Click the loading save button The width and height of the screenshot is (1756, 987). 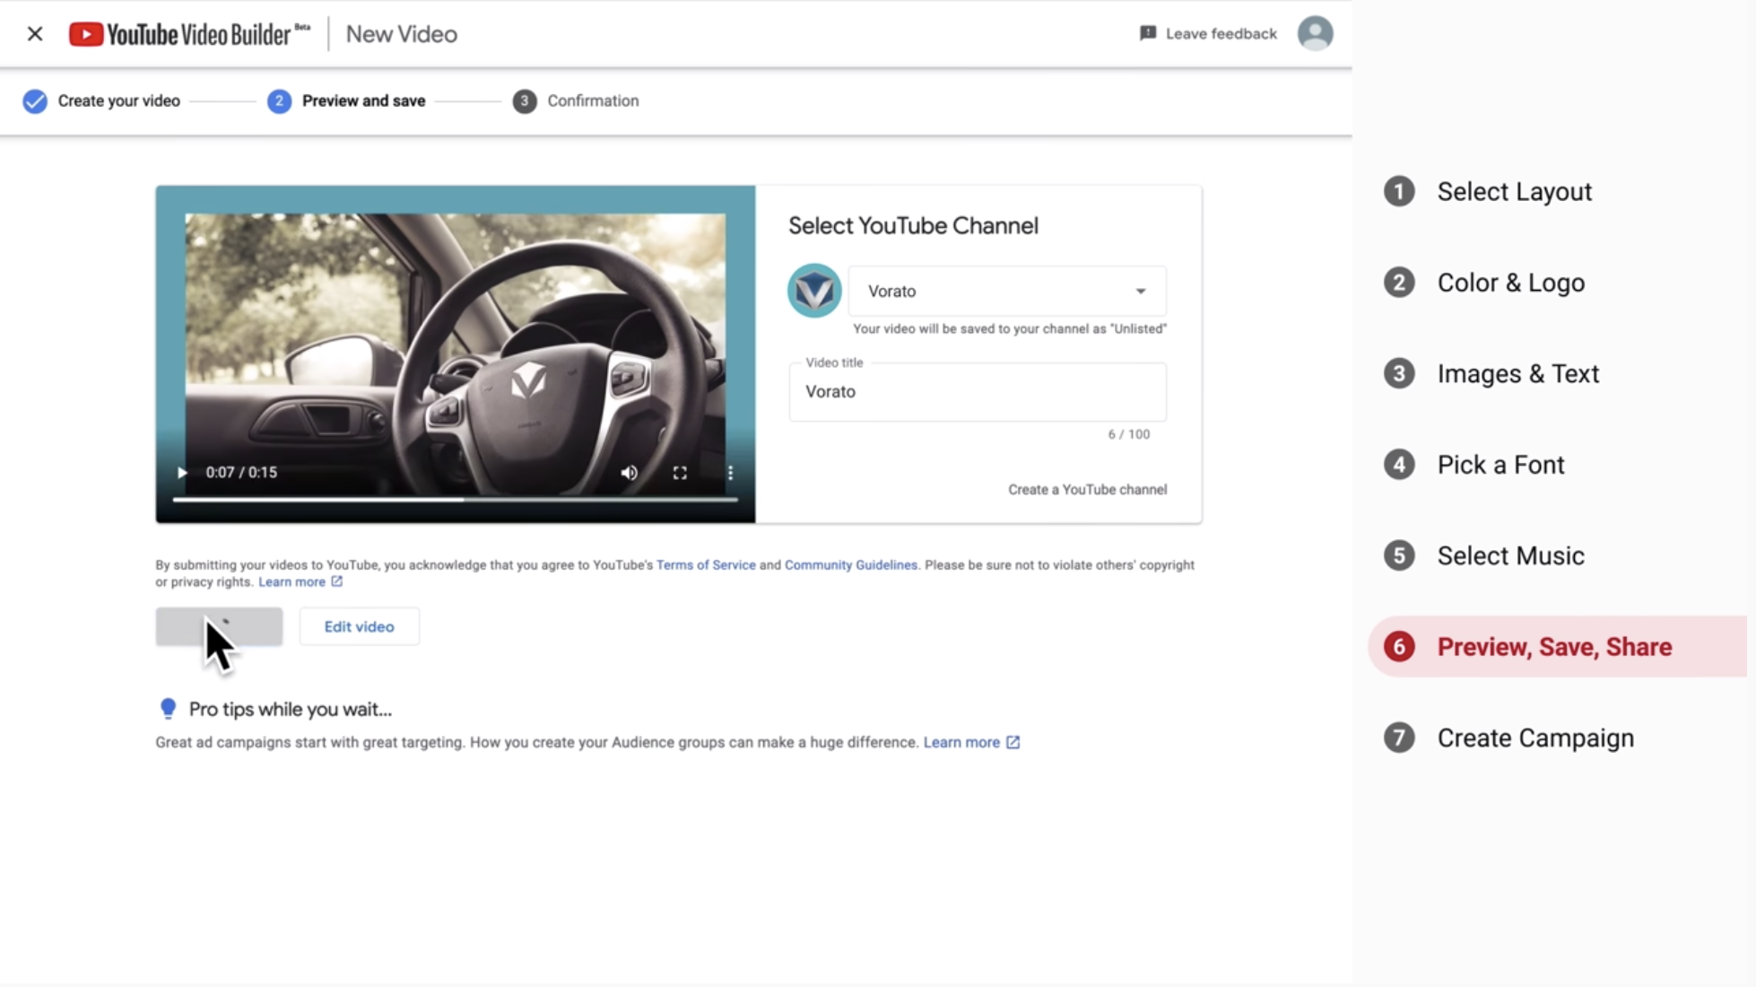219,626
